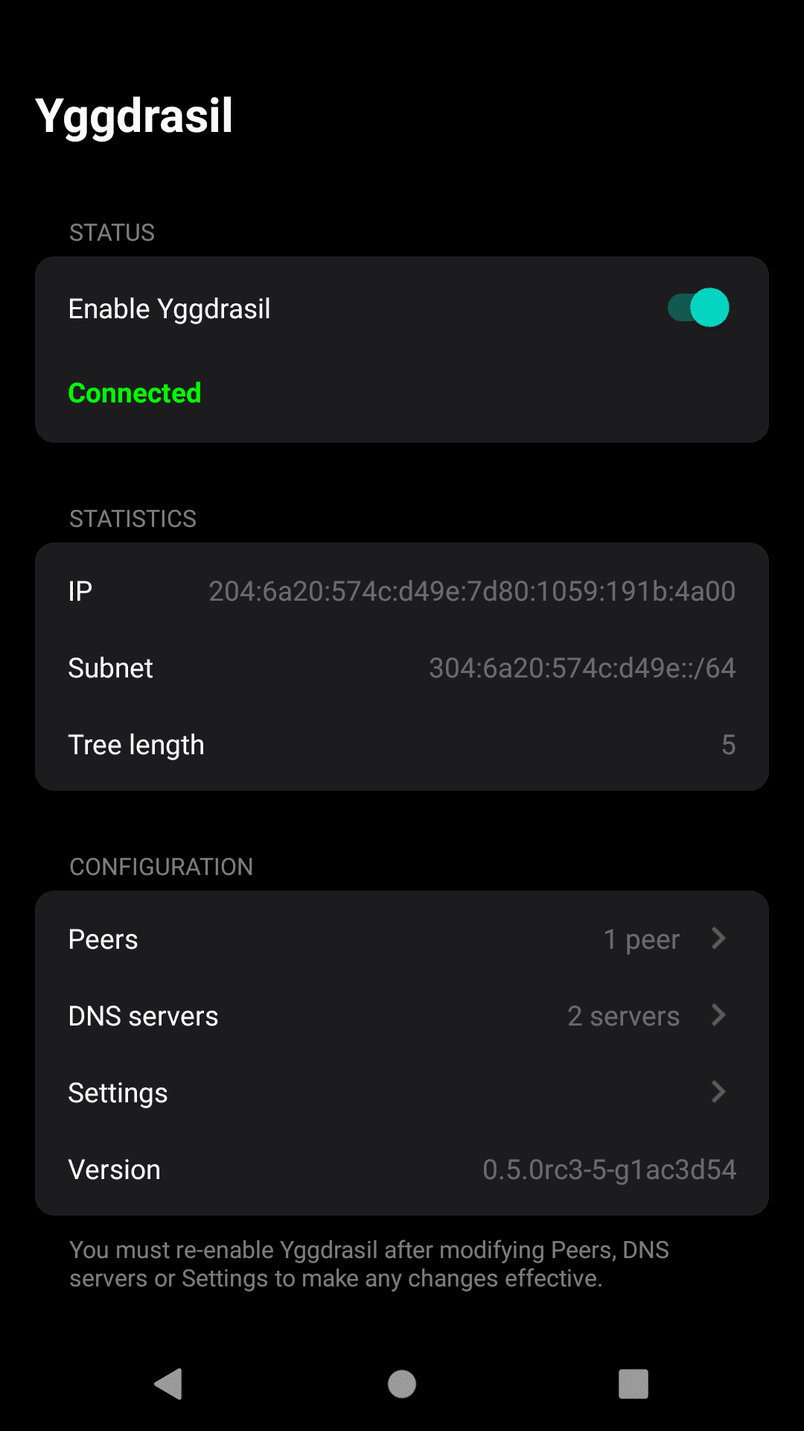Open DNS servers via chevron arrow
The image size is (804, 1431).
pyautogui.click(x=718, y=1015)
